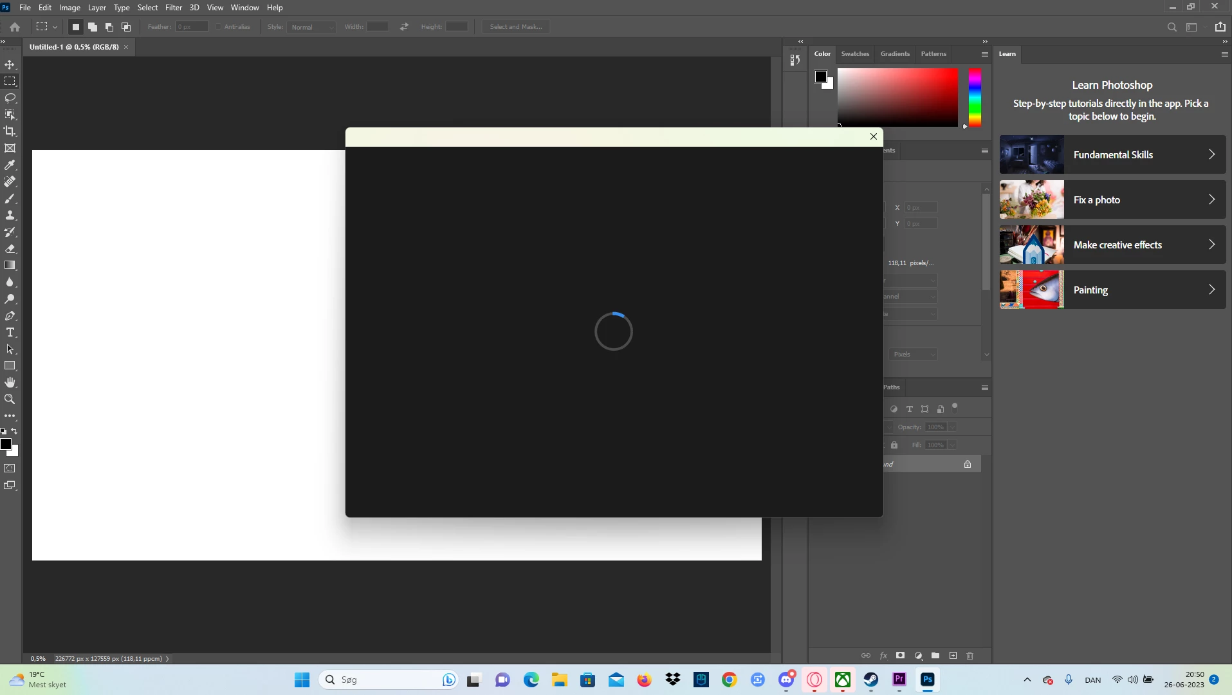Click the Select and Mask button
1232x695 pixels.
[516, 27]
